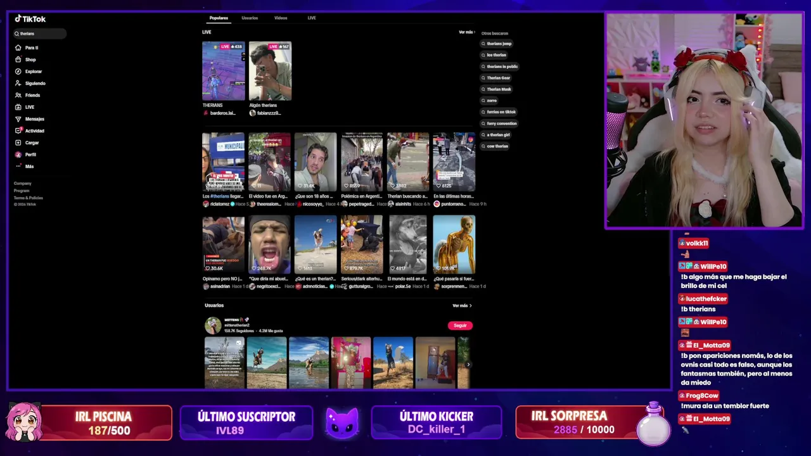Click the pink cat logo in overlay
The height and width of the screenshot is (456, 811).
tap(342, 422)
